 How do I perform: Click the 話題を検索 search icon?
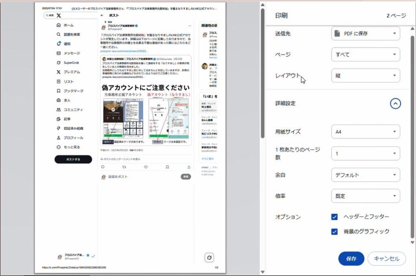(58, 34)
